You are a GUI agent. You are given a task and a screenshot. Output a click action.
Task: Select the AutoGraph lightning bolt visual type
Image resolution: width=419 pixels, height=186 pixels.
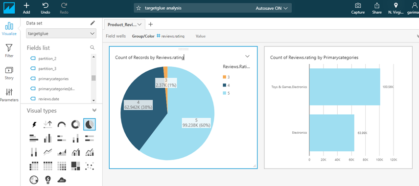tap(34, 124)
